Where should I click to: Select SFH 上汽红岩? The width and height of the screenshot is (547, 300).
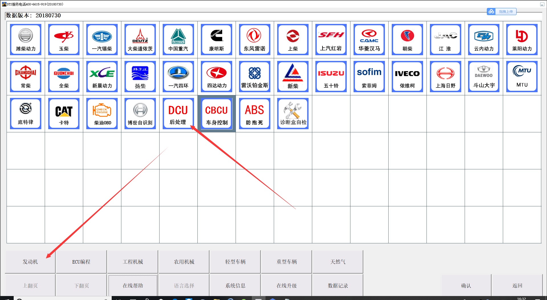(331, 40)
